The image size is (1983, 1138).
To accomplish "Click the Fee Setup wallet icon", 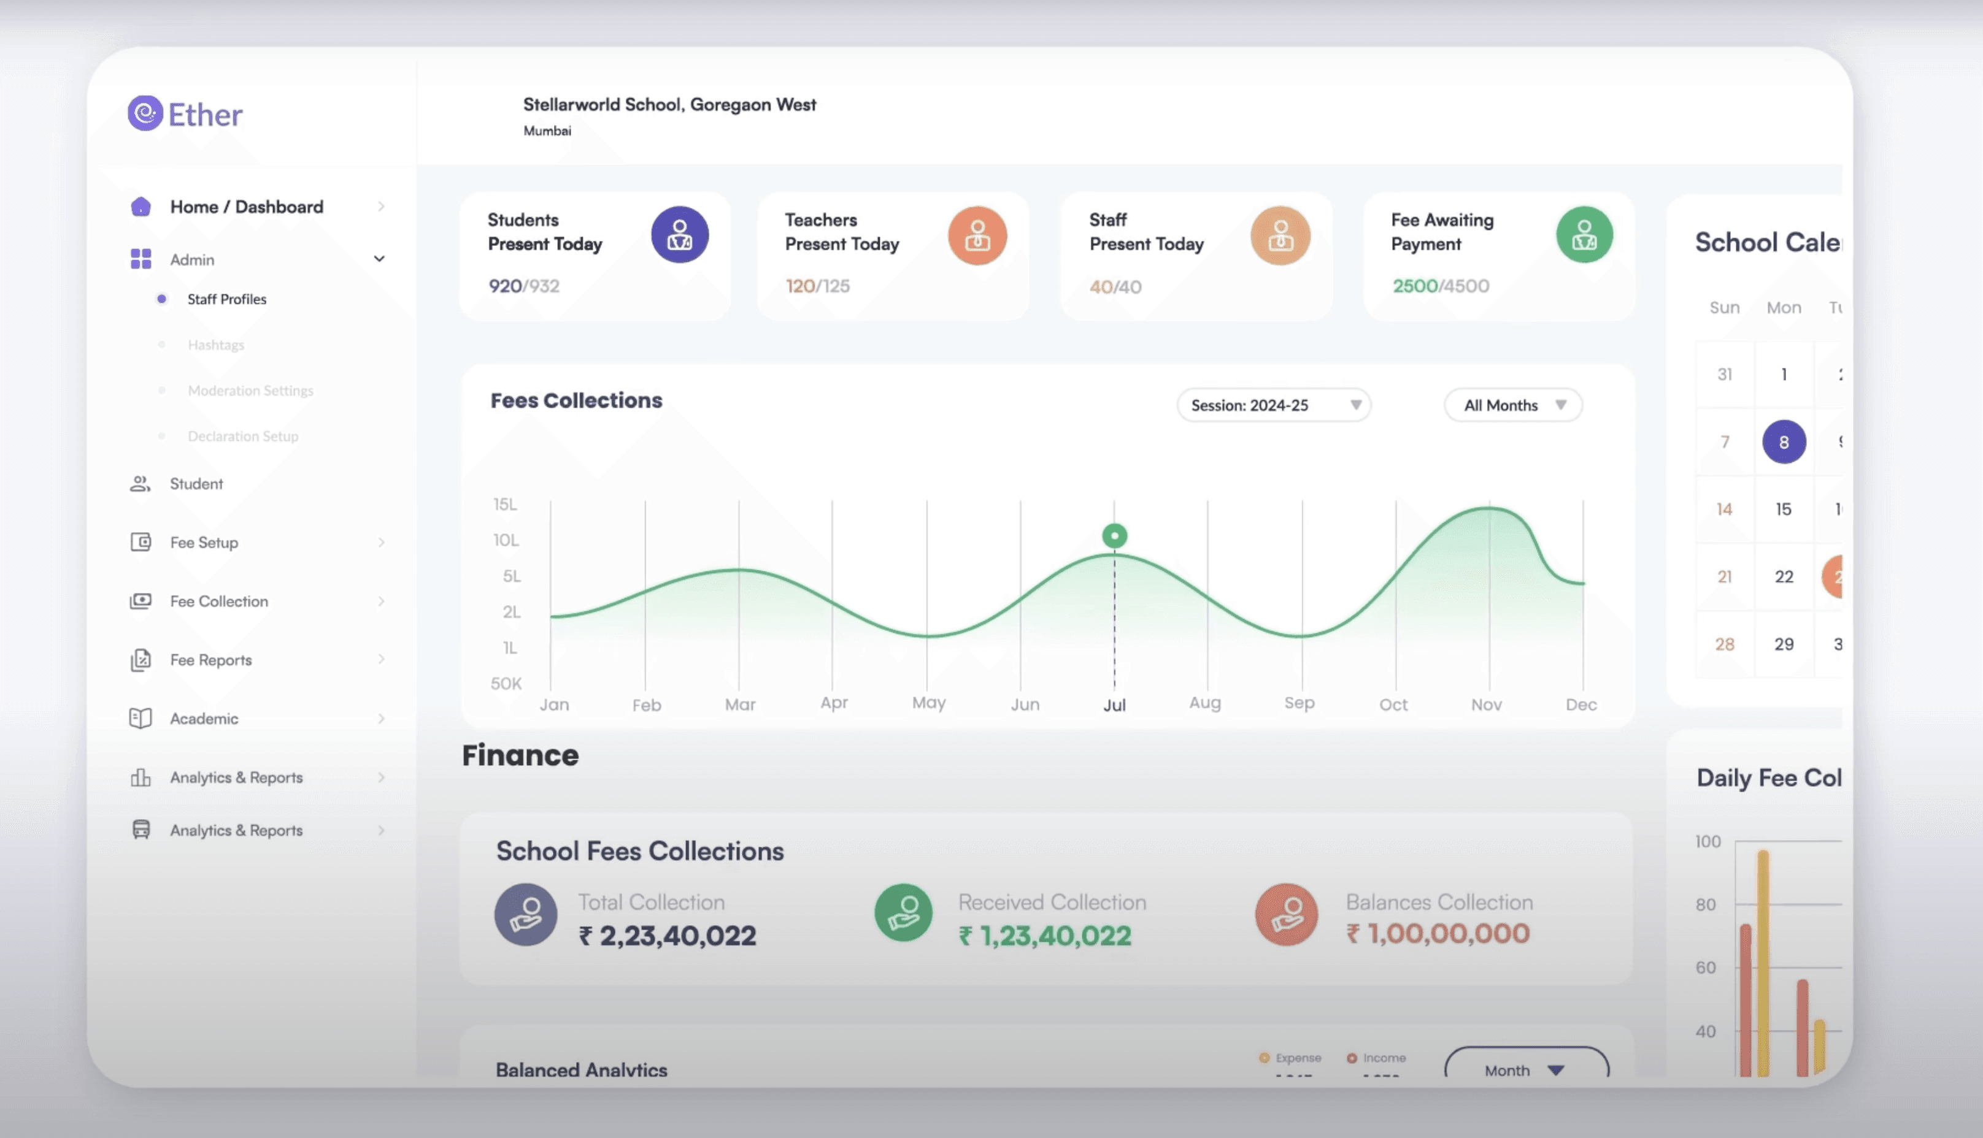I will pos(141,543).
